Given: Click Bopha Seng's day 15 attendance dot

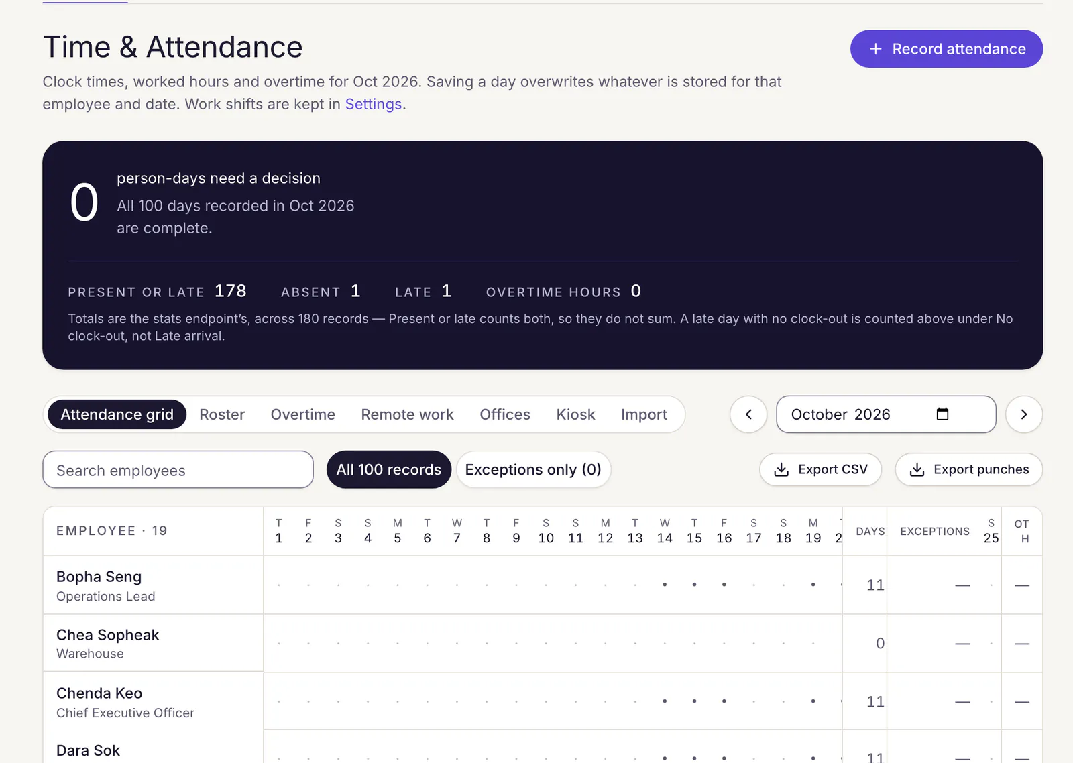Looking at the screenshot, I should (694, 585).
